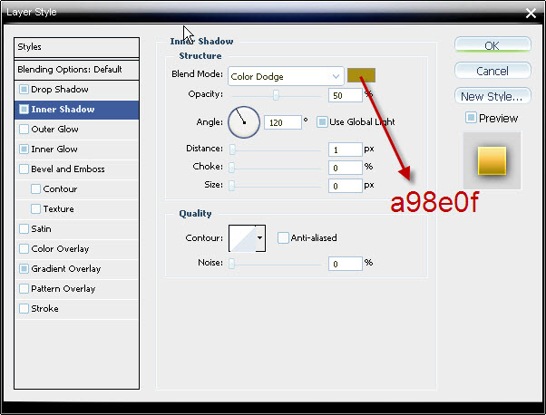Toggle the Gradient Overlay checkbox

(x=24, y=268)
